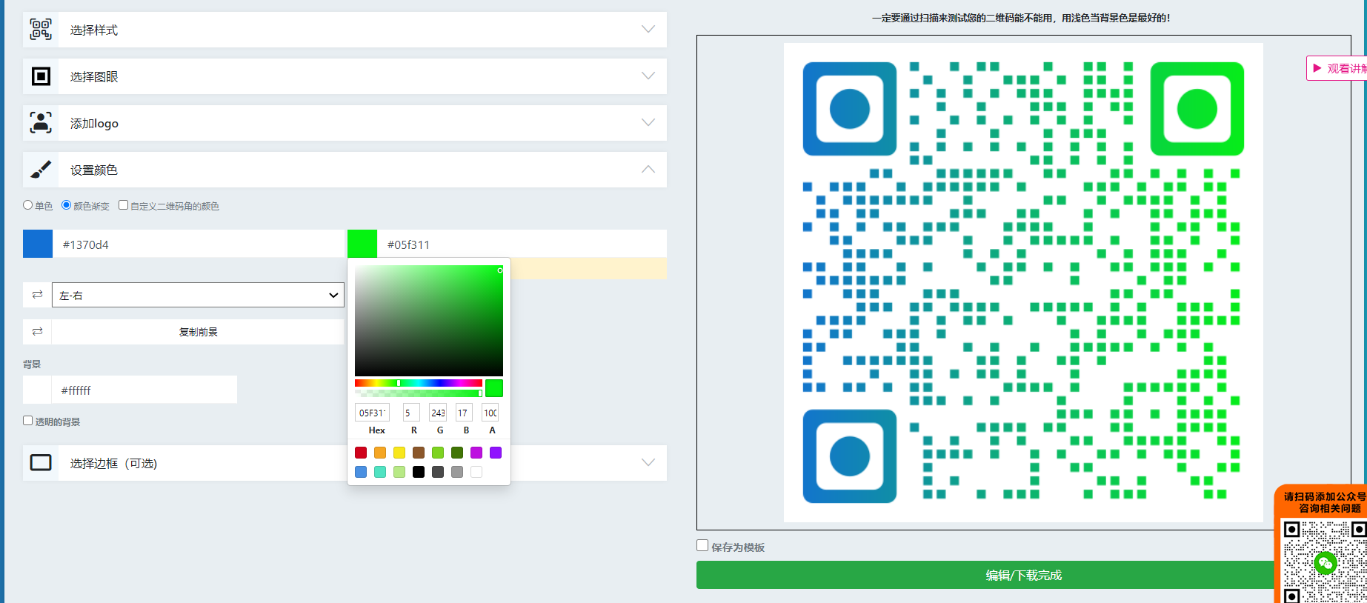Expand the 选择样式 section
1367x603 pixels.
point(345,30)
